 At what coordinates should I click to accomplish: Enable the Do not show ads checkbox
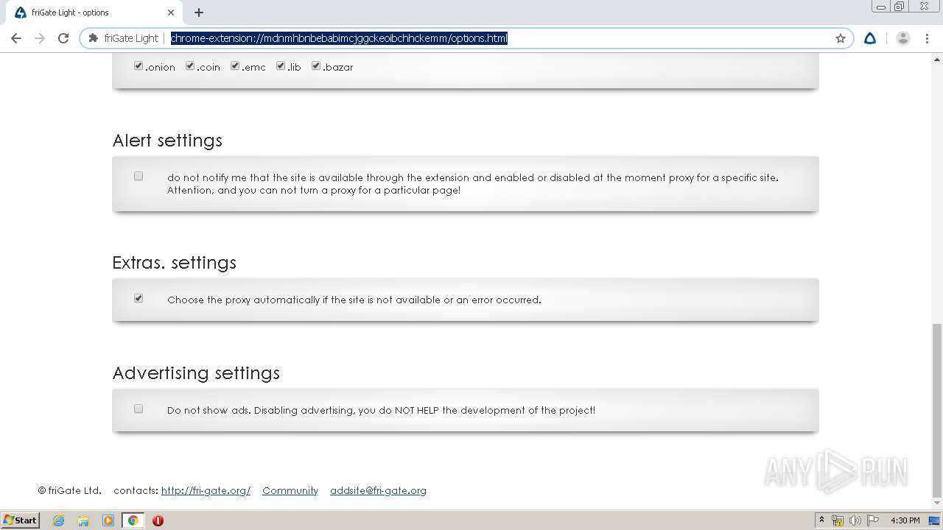coord(139,409)
